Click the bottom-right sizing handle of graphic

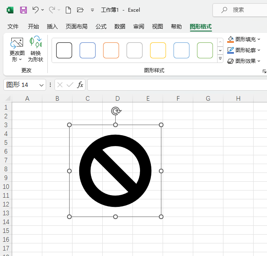pos(161,217)
